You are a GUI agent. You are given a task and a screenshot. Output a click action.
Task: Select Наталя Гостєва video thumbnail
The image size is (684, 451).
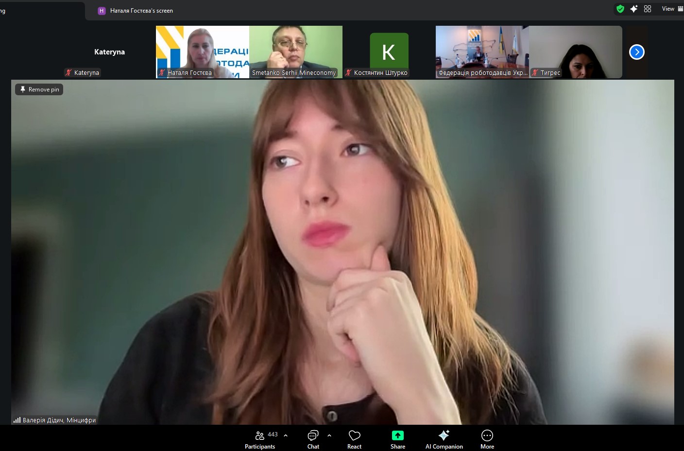[x=203, y=52]
